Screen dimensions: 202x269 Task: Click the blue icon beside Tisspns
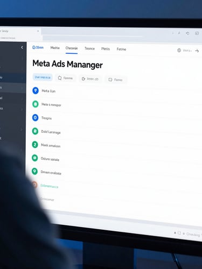click(35, 118)
